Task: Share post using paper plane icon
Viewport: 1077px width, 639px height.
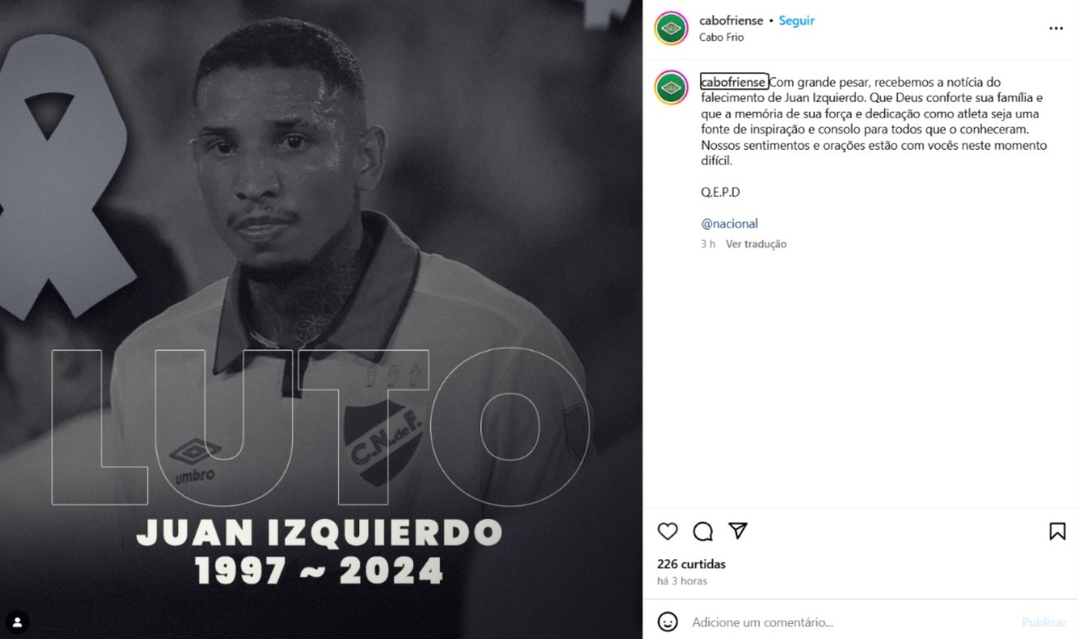Action: 738,531
